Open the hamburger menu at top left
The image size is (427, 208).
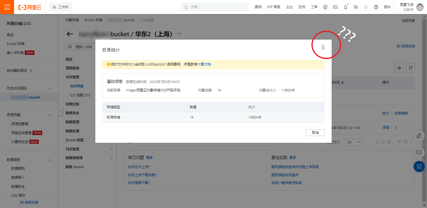(7, 7)
